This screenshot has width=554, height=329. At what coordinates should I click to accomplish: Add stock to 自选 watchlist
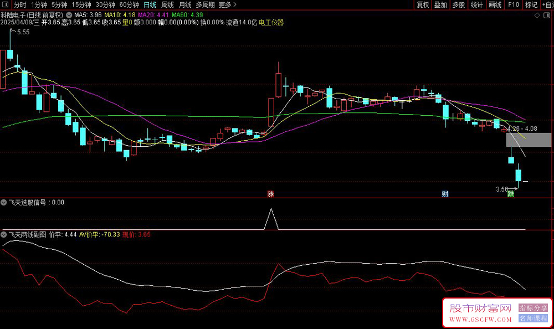point(547,4)
